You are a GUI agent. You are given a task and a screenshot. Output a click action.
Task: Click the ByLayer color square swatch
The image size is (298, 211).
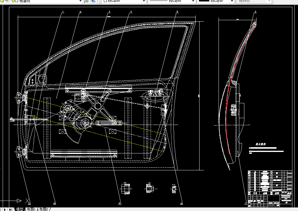point(105,1)
